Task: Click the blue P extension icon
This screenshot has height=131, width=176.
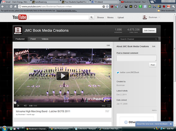Action: tap(145, 7)
